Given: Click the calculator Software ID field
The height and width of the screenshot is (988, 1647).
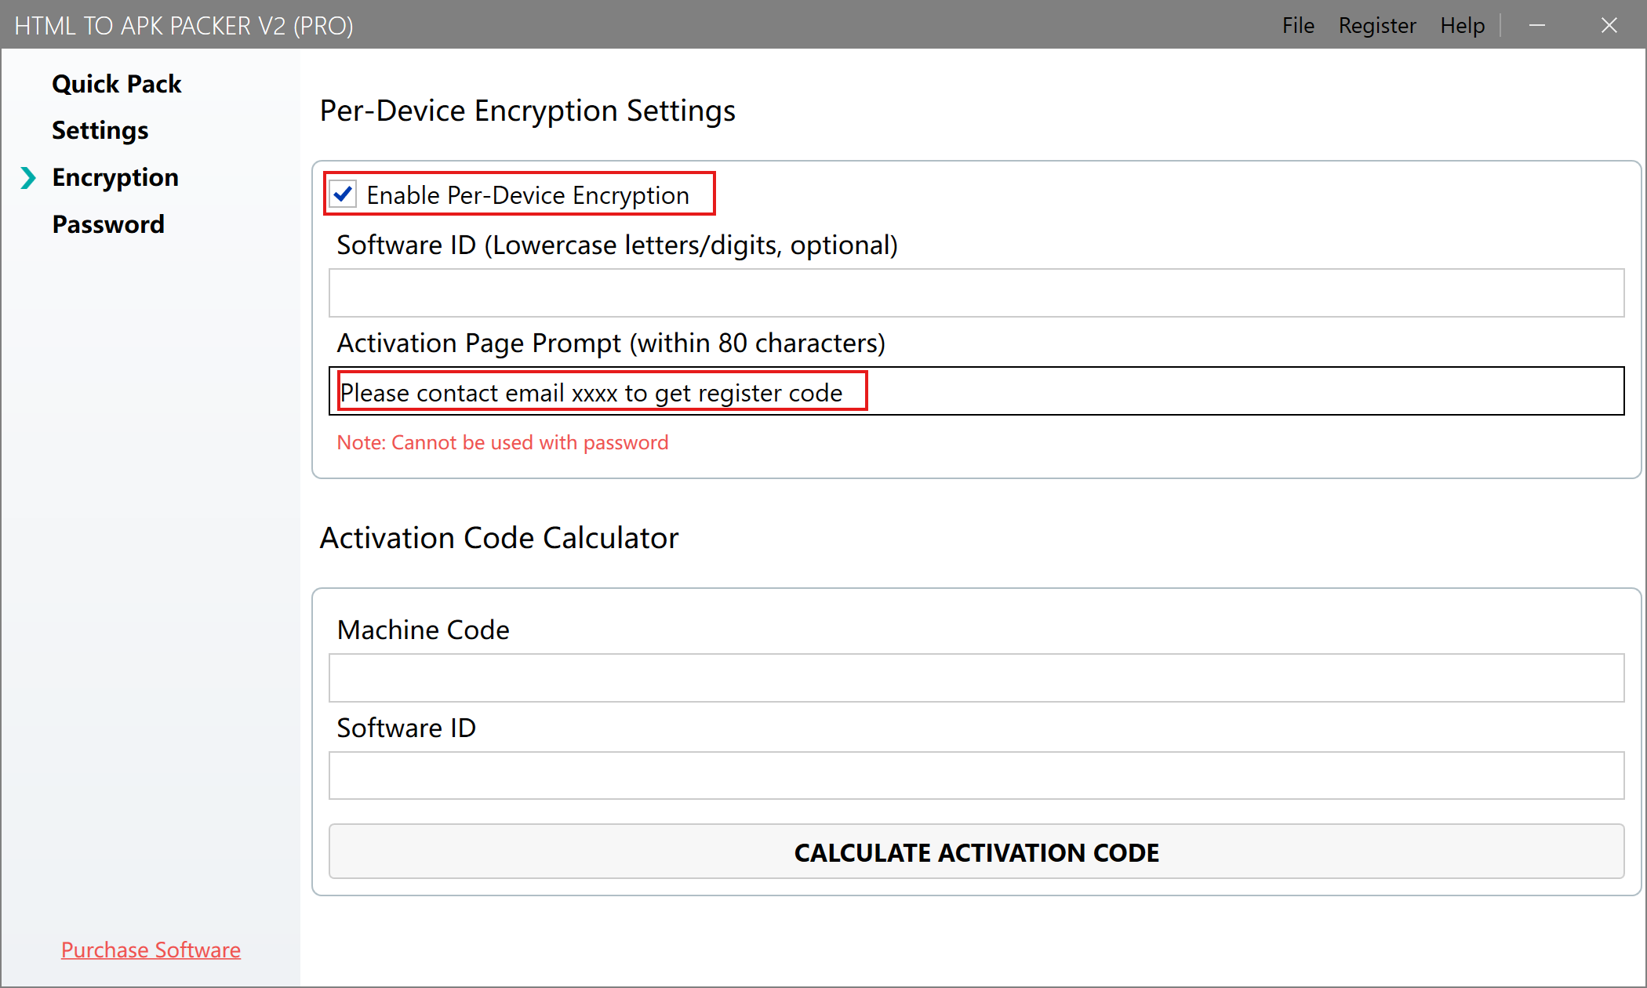Looking at the screenshot, I should coord(976,776).
